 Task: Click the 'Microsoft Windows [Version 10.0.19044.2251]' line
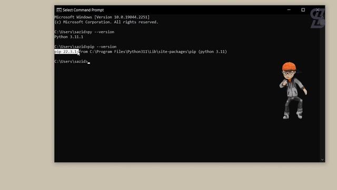click(x=102, y=17)
